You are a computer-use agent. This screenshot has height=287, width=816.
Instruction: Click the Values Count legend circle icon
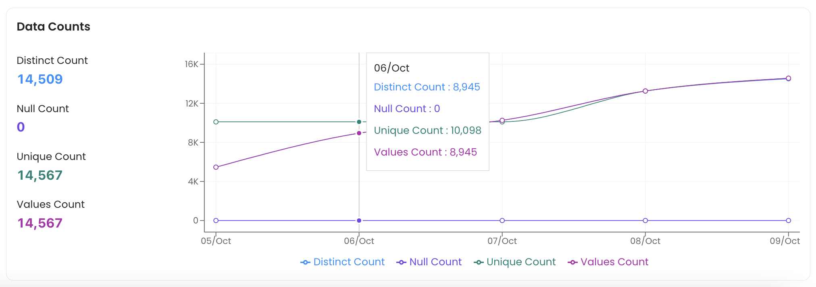(x=573, y=262)
